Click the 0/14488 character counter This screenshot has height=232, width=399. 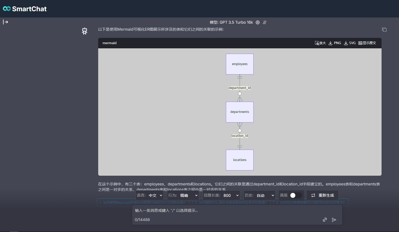pos(142,220)
